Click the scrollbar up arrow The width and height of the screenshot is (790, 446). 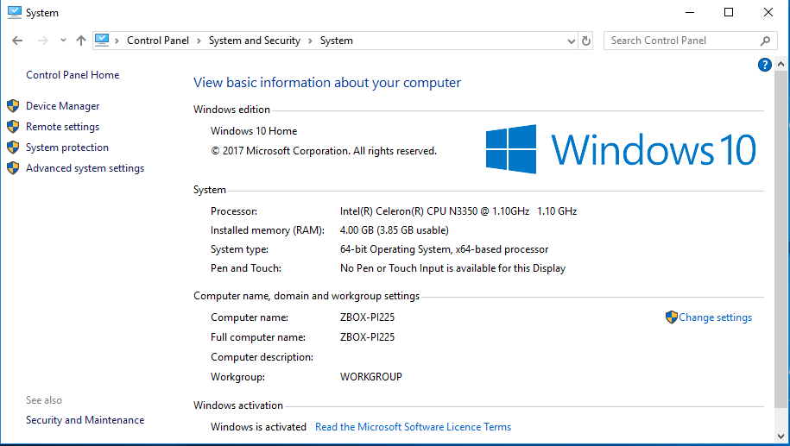[781, 65]
